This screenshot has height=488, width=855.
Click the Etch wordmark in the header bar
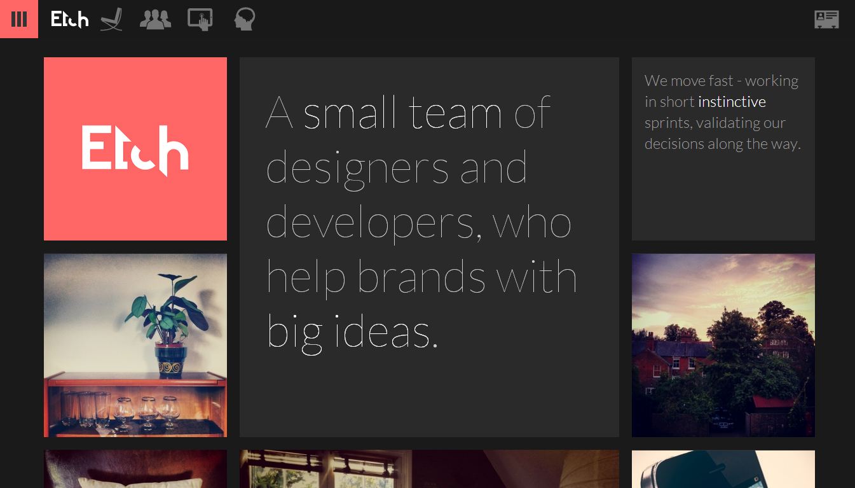[x=70, y=19]
